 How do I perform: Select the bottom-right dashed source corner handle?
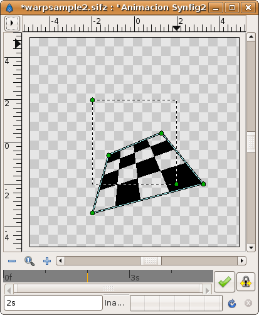[x=176, y=184]
